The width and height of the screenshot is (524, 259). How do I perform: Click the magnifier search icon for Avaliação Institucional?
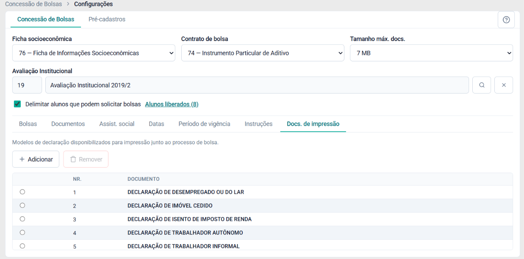coord(482,85)
